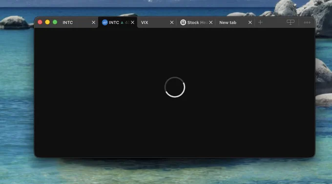This screenshot has width=332, height=184.
Task: Minimize the window with yellow button
Action: [x=47, y=22]
